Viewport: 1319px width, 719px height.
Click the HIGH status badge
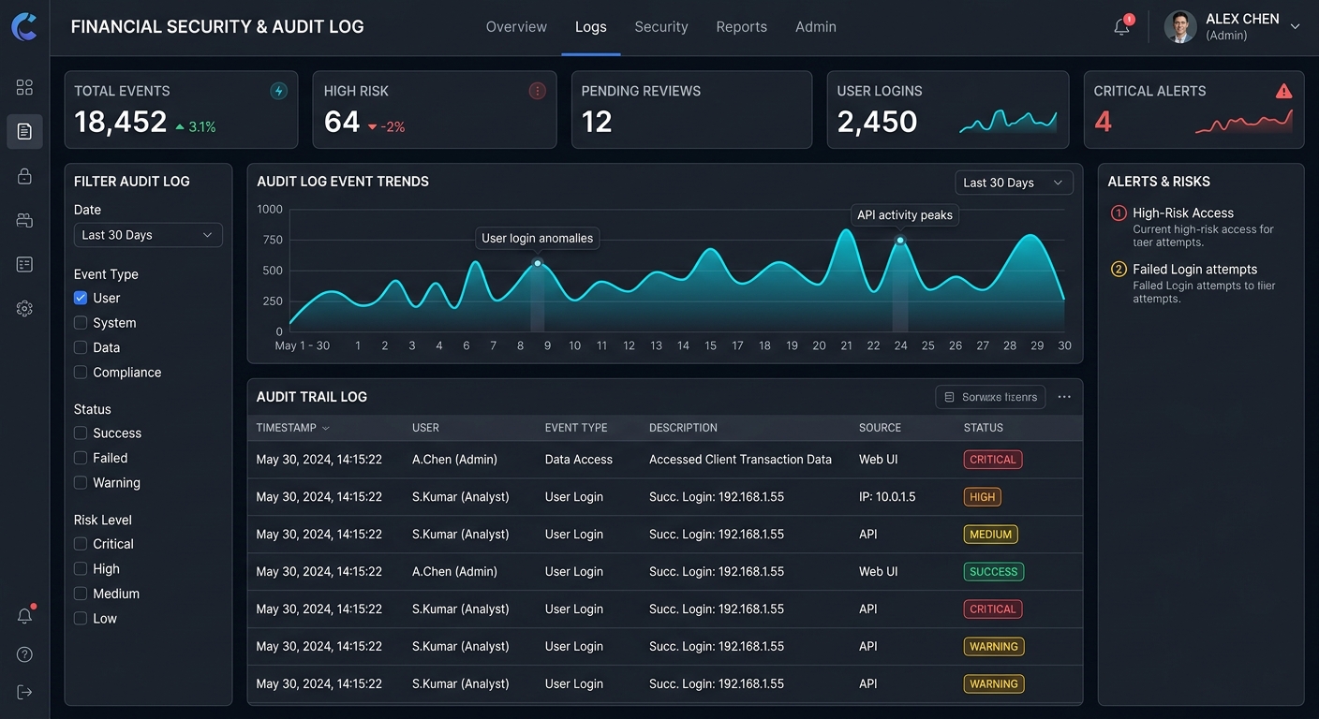983,497
